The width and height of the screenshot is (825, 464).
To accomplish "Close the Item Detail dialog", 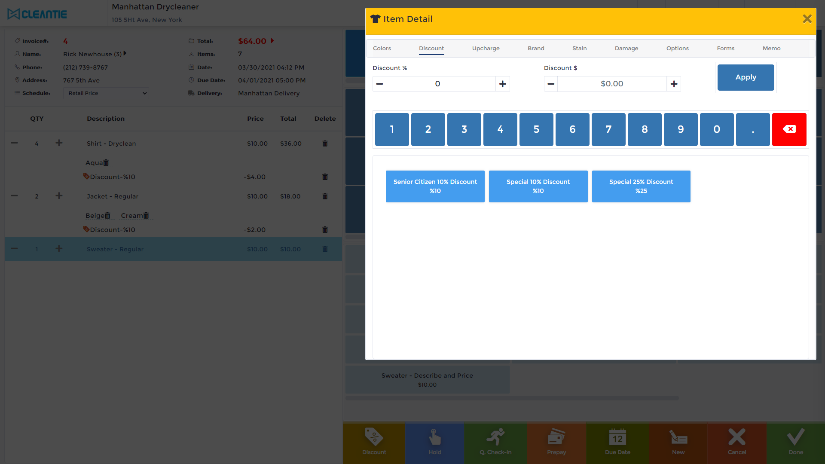I will pos(807,19).
